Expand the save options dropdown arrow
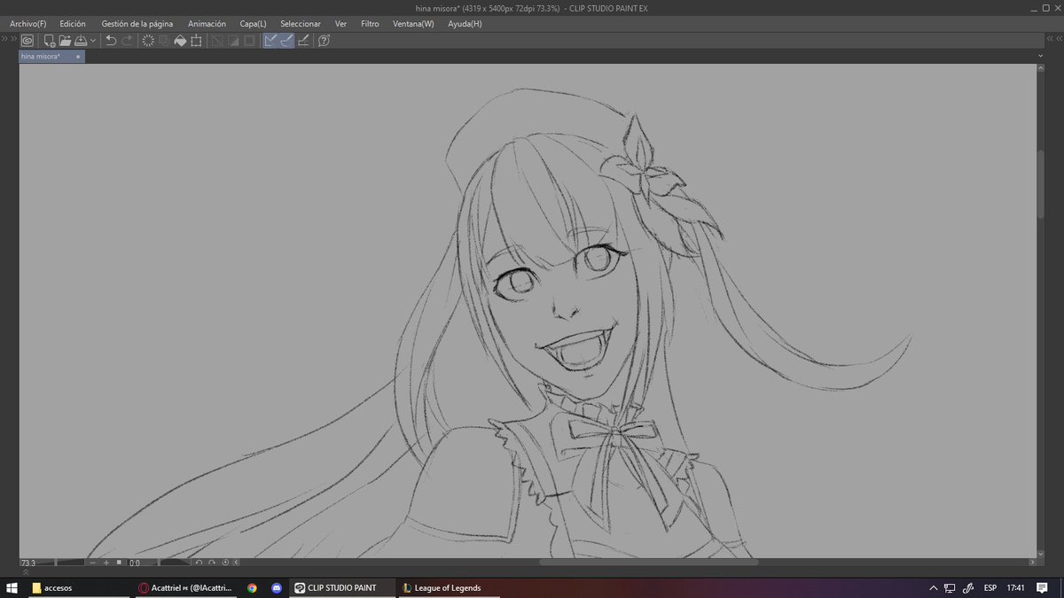 point(93,40)
